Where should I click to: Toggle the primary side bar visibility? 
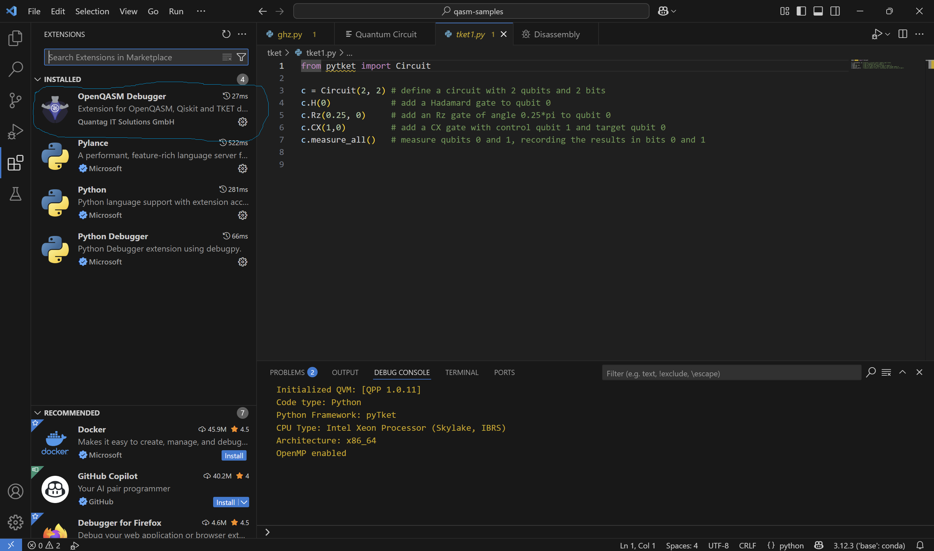point(801,11)
